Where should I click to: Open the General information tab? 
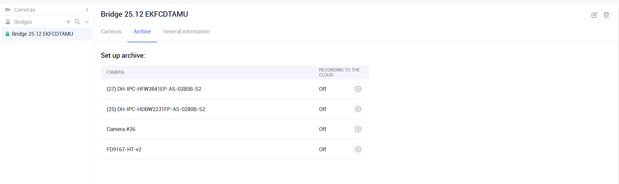coord(186,32)
